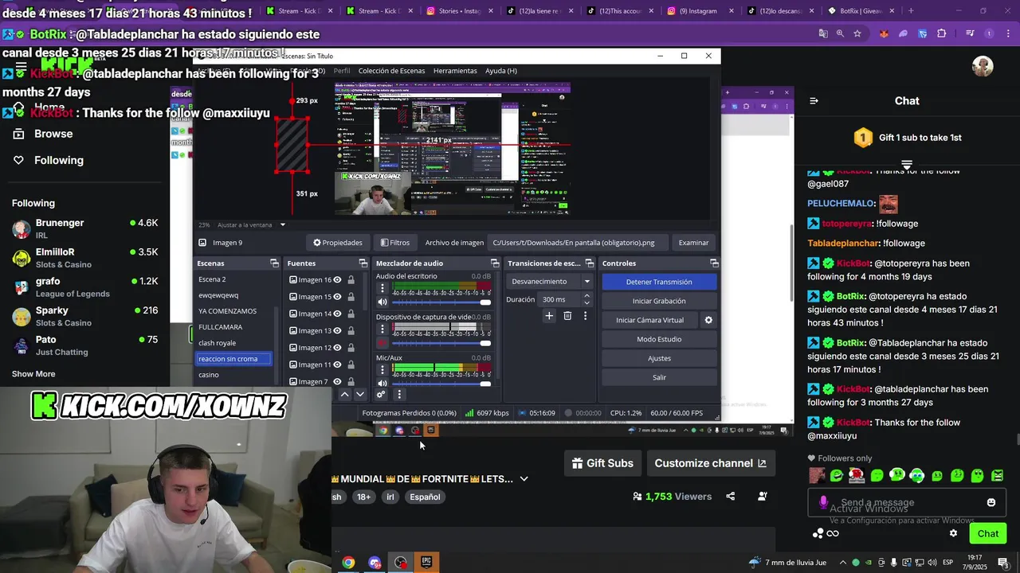Open the Perfil menu in OBS
The image size is (1020, 573).
click(x=342, y=71)
